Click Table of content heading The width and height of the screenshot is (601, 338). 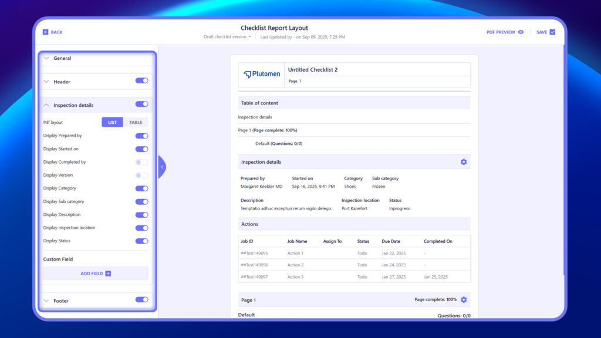(259, 103)
